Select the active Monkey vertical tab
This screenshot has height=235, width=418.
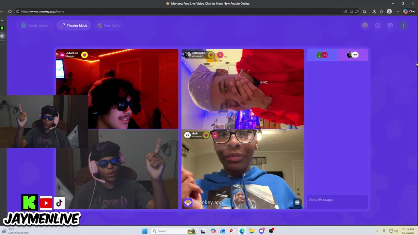[2, 36]
